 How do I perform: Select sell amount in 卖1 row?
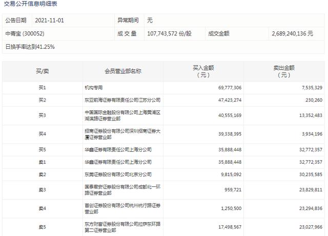click(x=311, y=162)
